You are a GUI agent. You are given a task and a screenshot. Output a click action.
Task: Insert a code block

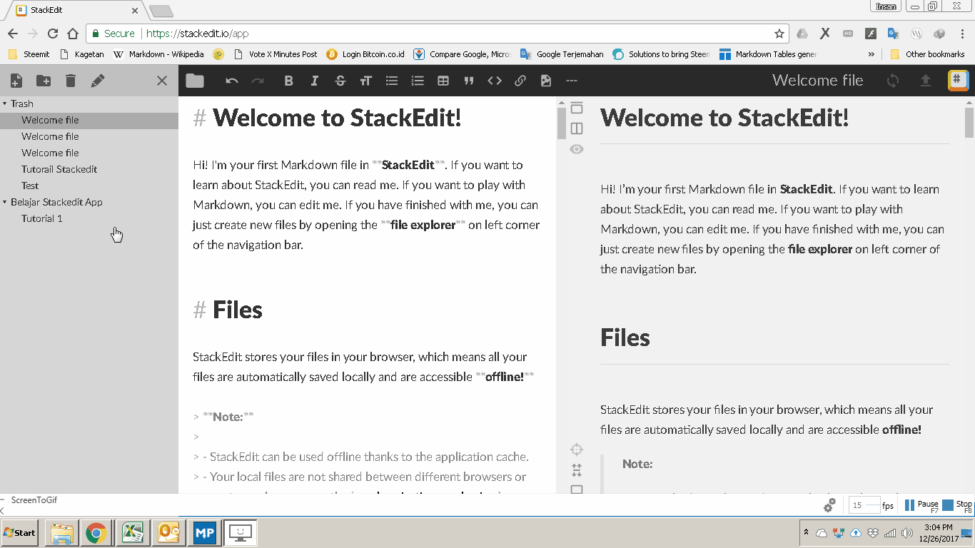coord(495,81)
